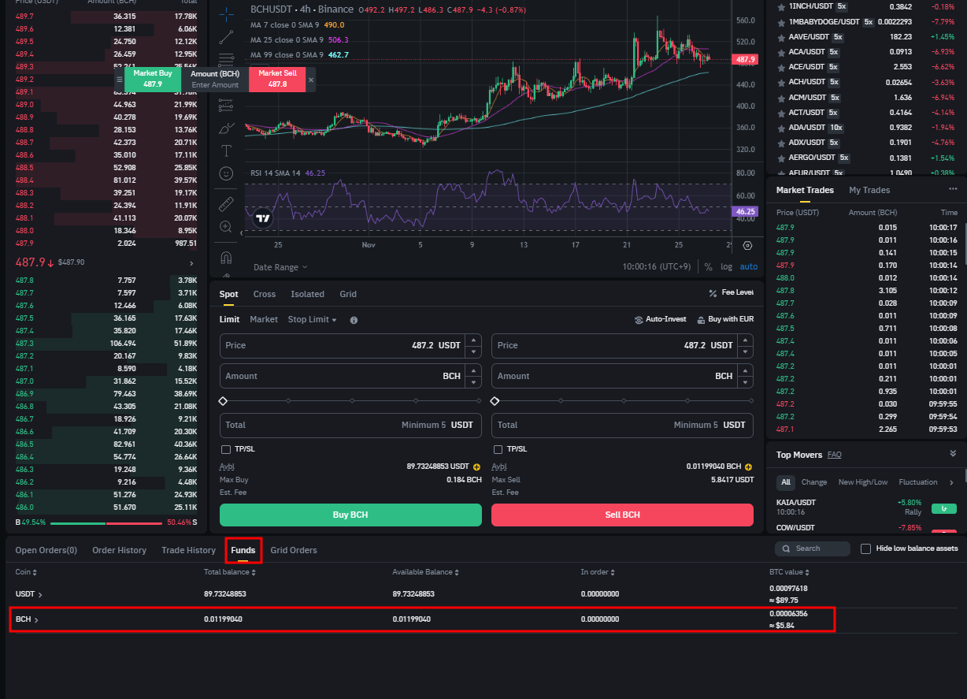967x699 pixels.
Task: Set the sell amount percentage slider
Action: (x=622, y=401)
